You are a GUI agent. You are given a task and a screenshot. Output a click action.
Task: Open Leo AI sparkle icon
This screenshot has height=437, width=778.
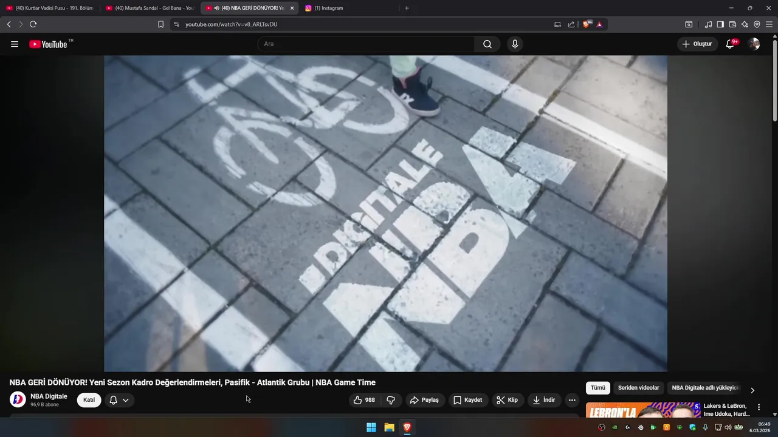[x=745, y=24]
